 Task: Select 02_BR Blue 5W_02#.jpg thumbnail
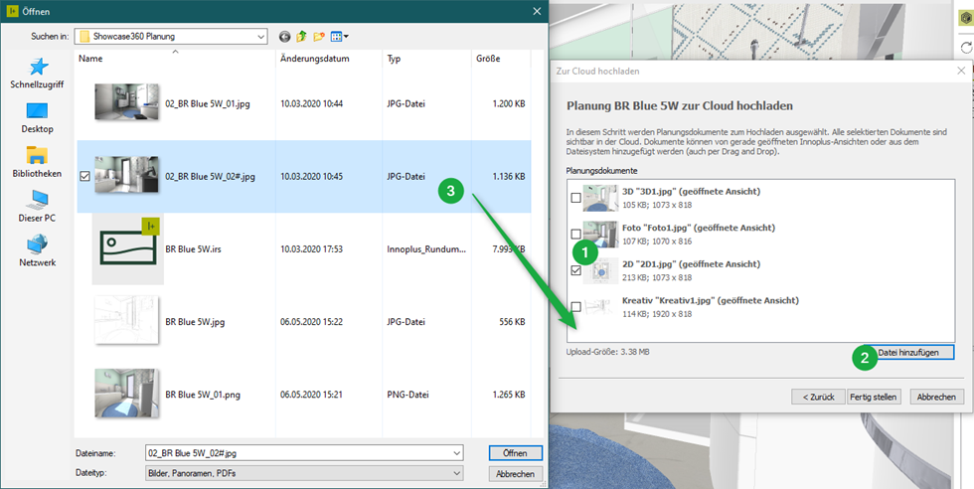click(127, 175)
